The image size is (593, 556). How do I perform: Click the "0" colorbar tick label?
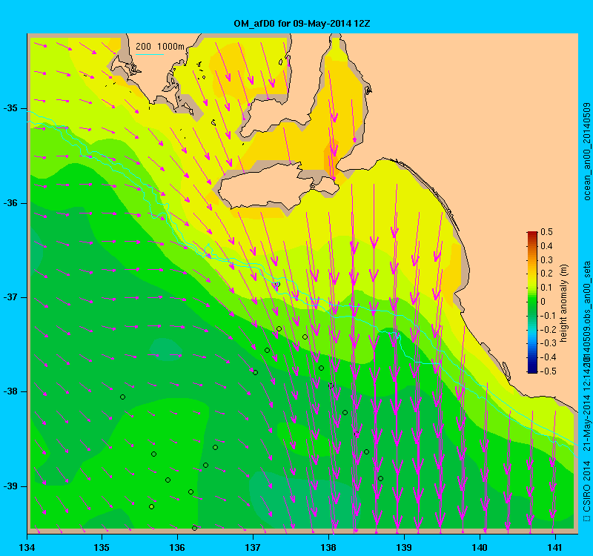pos(543,302)
